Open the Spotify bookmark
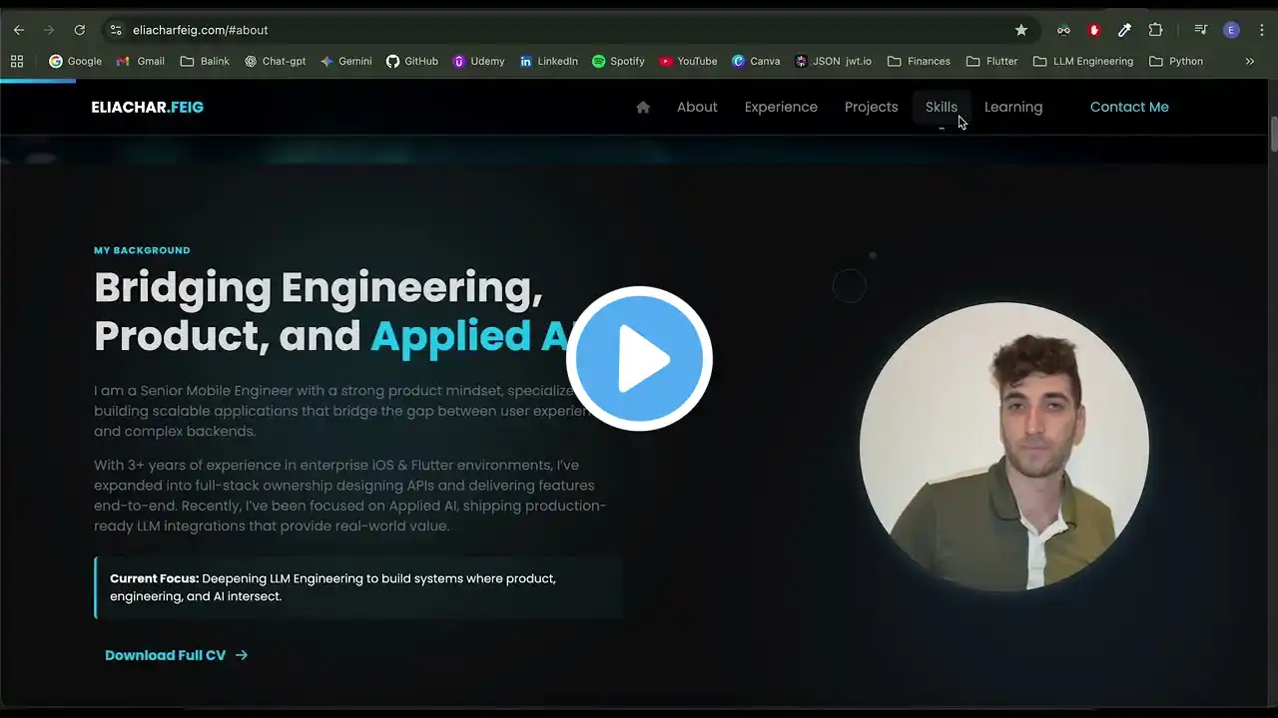 (618, 61)
